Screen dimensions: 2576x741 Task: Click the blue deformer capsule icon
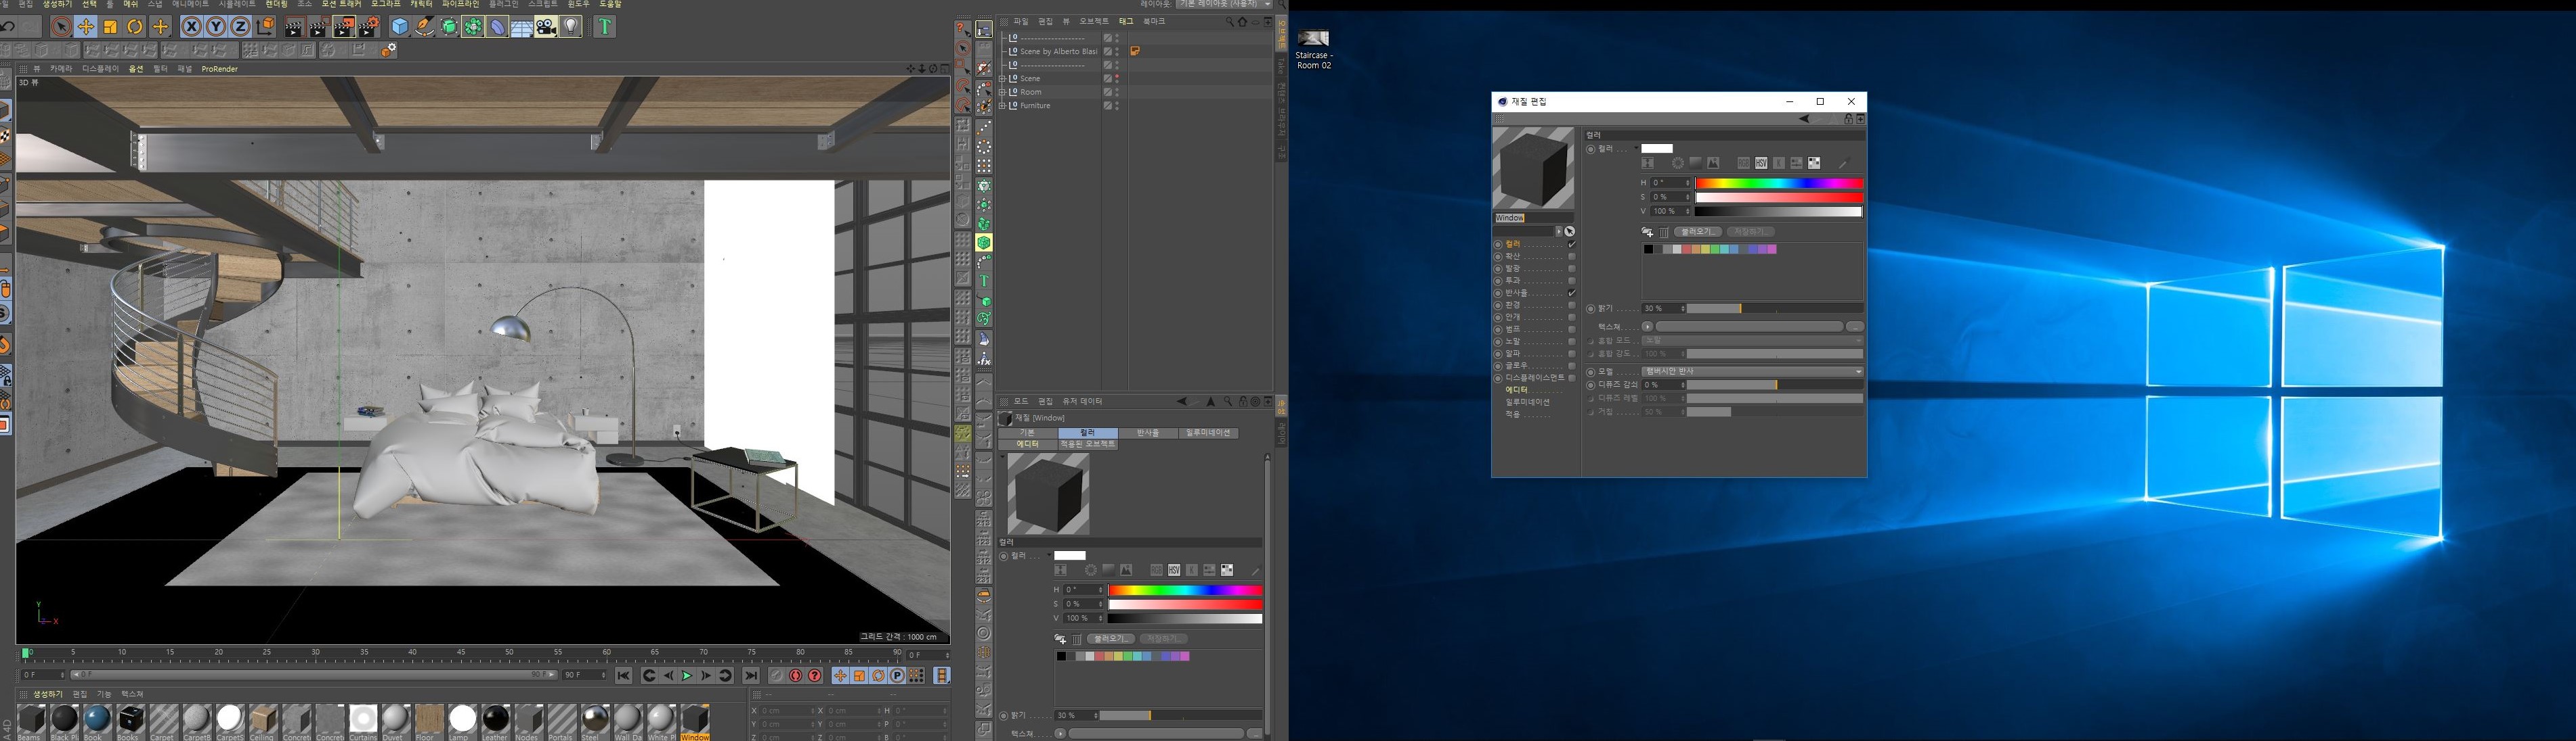(x=498, y=27)
